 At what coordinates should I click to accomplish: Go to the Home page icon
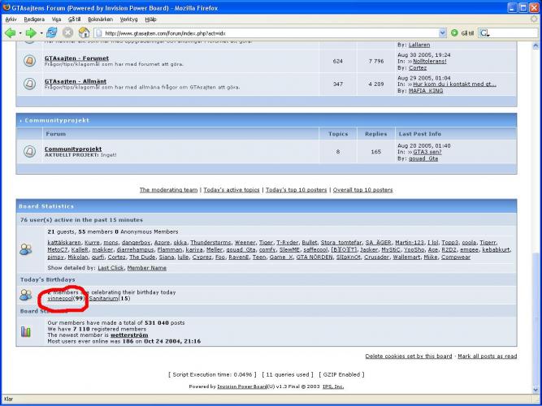click(84, 33)
